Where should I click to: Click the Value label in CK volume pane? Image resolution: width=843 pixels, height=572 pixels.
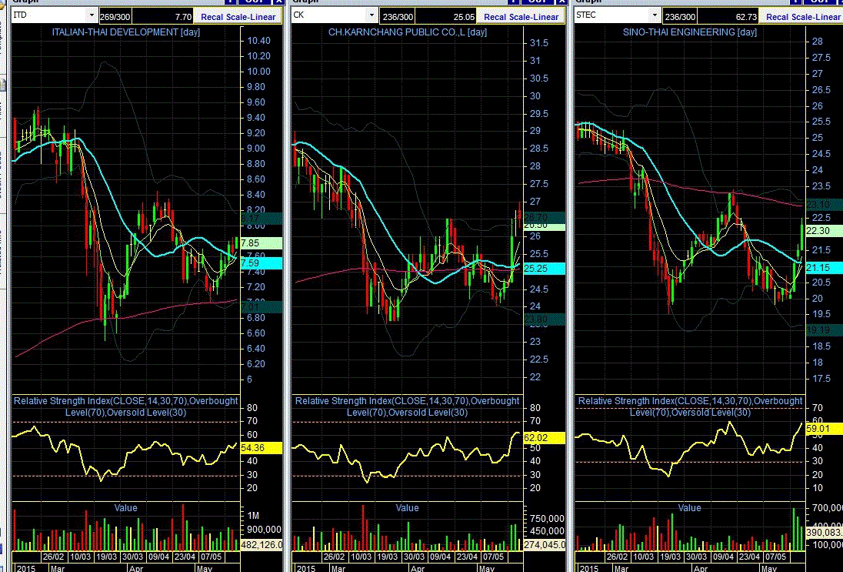pyautogui.click(x=407, y=508)
